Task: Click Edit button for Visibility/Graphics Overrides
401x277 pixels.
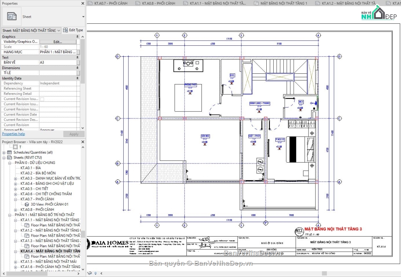Action: (58, 42)
